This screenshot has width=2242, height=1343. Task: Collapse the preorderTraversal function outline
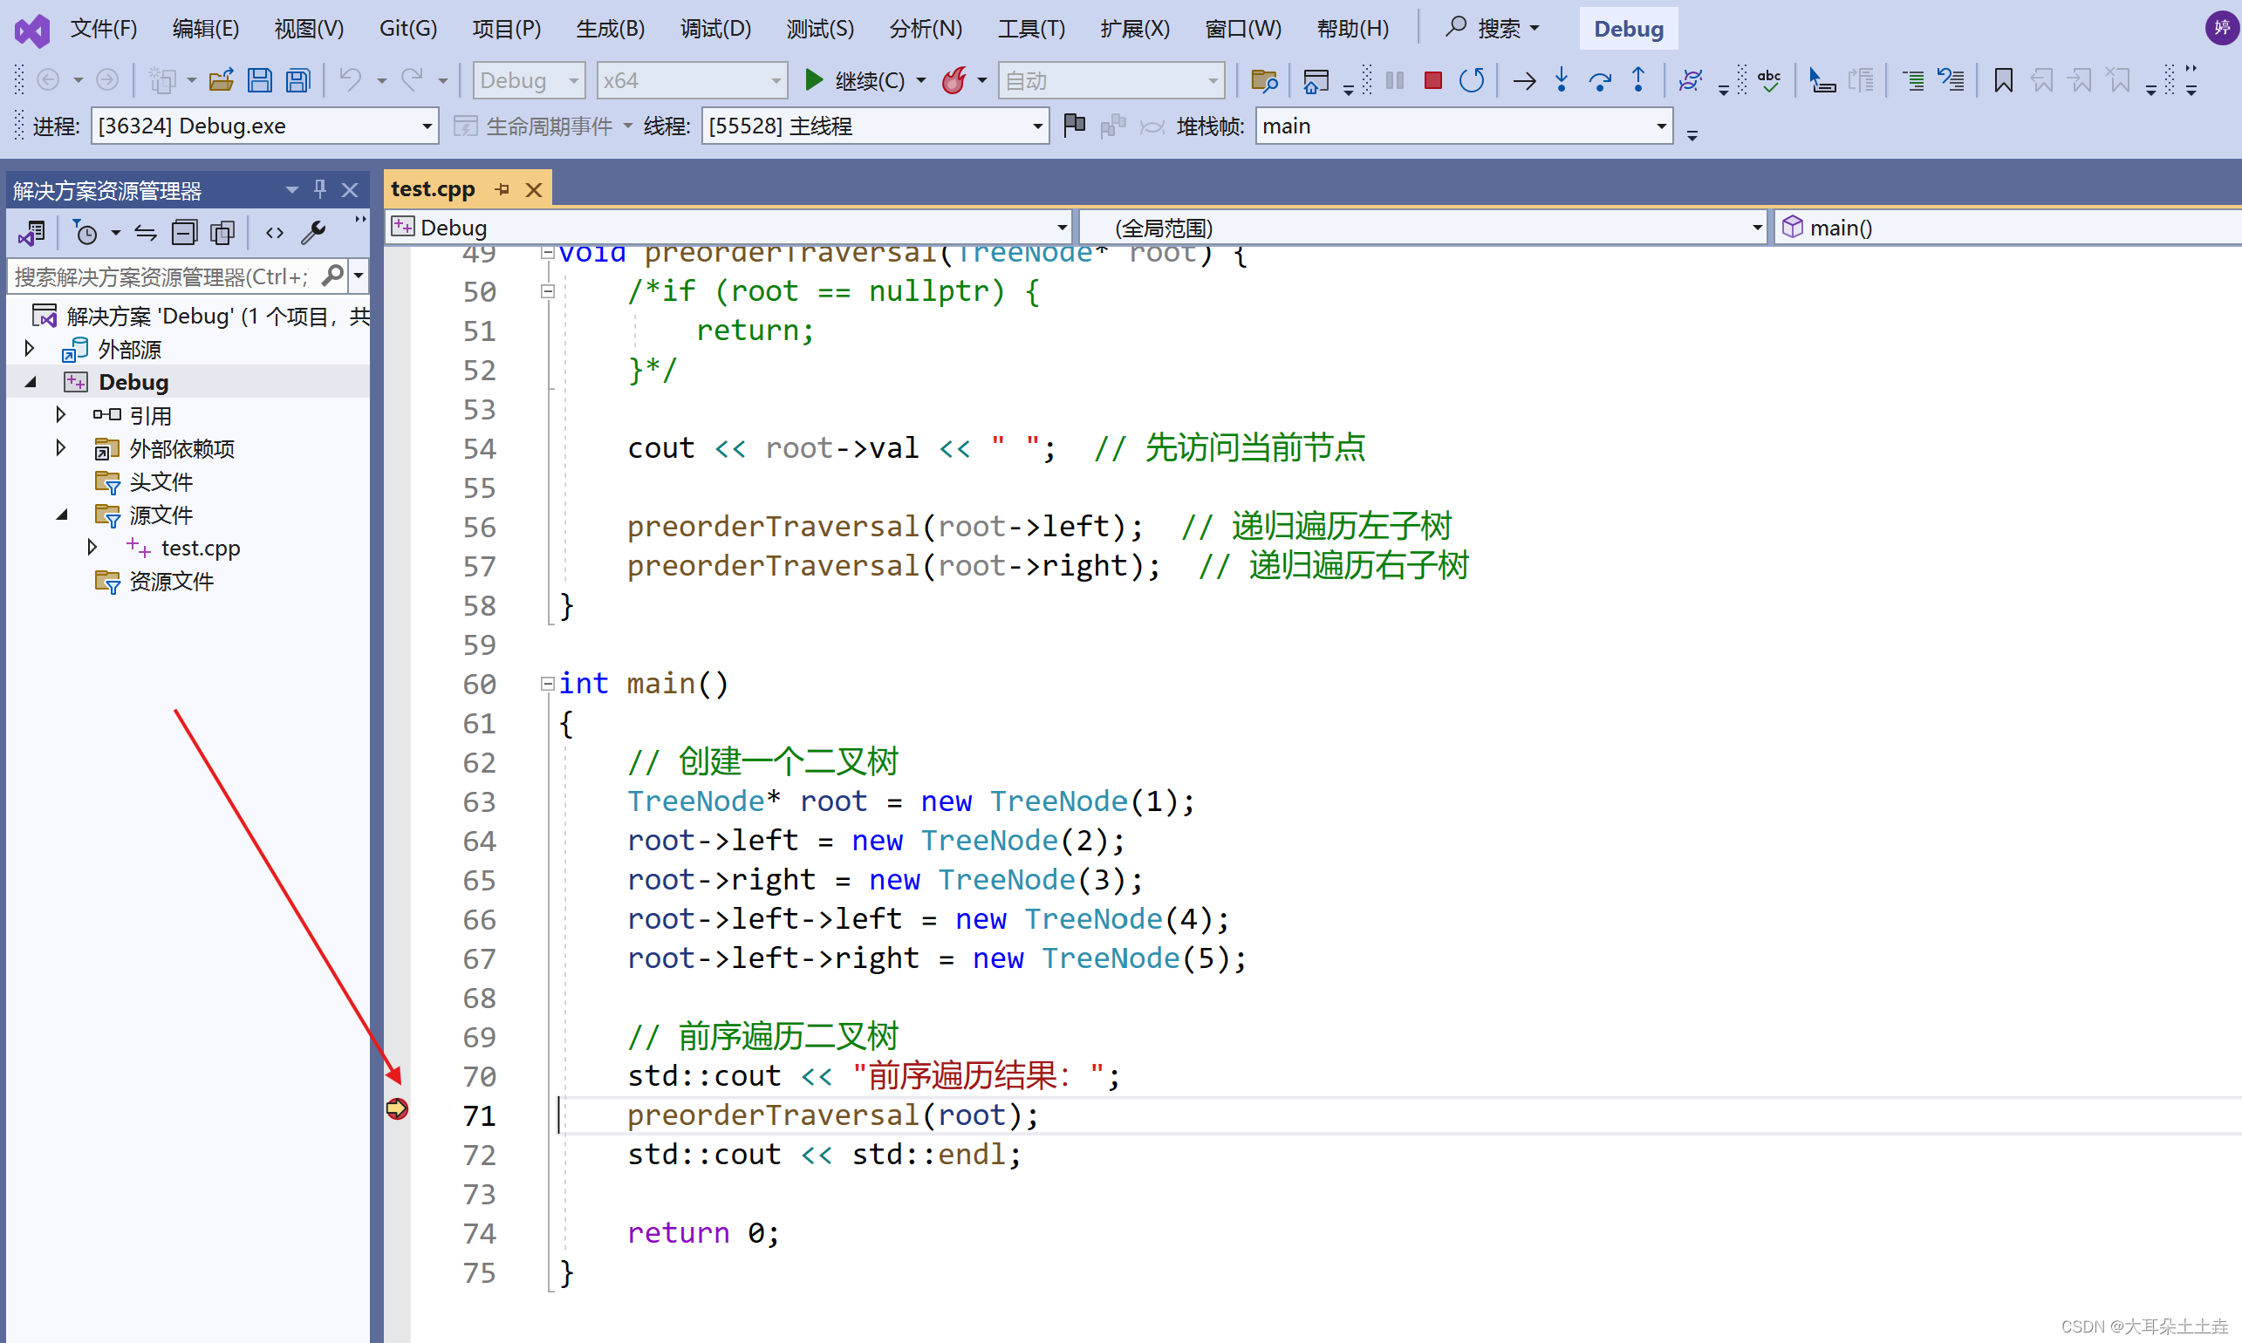[x=547, y=254]
